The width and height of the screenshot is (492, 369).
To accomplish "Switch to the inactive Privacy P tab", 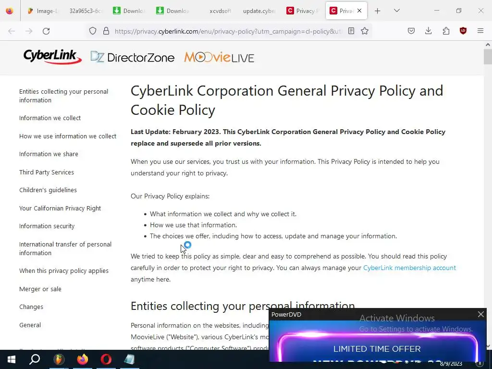I will pos(303,11).
